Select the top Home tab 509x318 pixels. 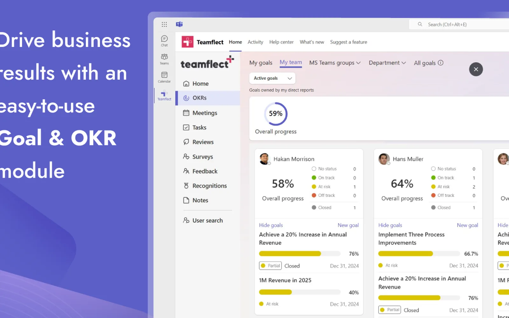(235, 42)
